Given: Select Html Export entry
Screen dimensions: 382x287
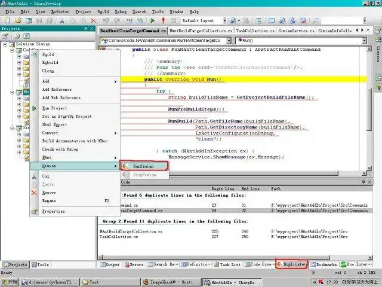Looking at the screenshot, I should tap(54, 125).
